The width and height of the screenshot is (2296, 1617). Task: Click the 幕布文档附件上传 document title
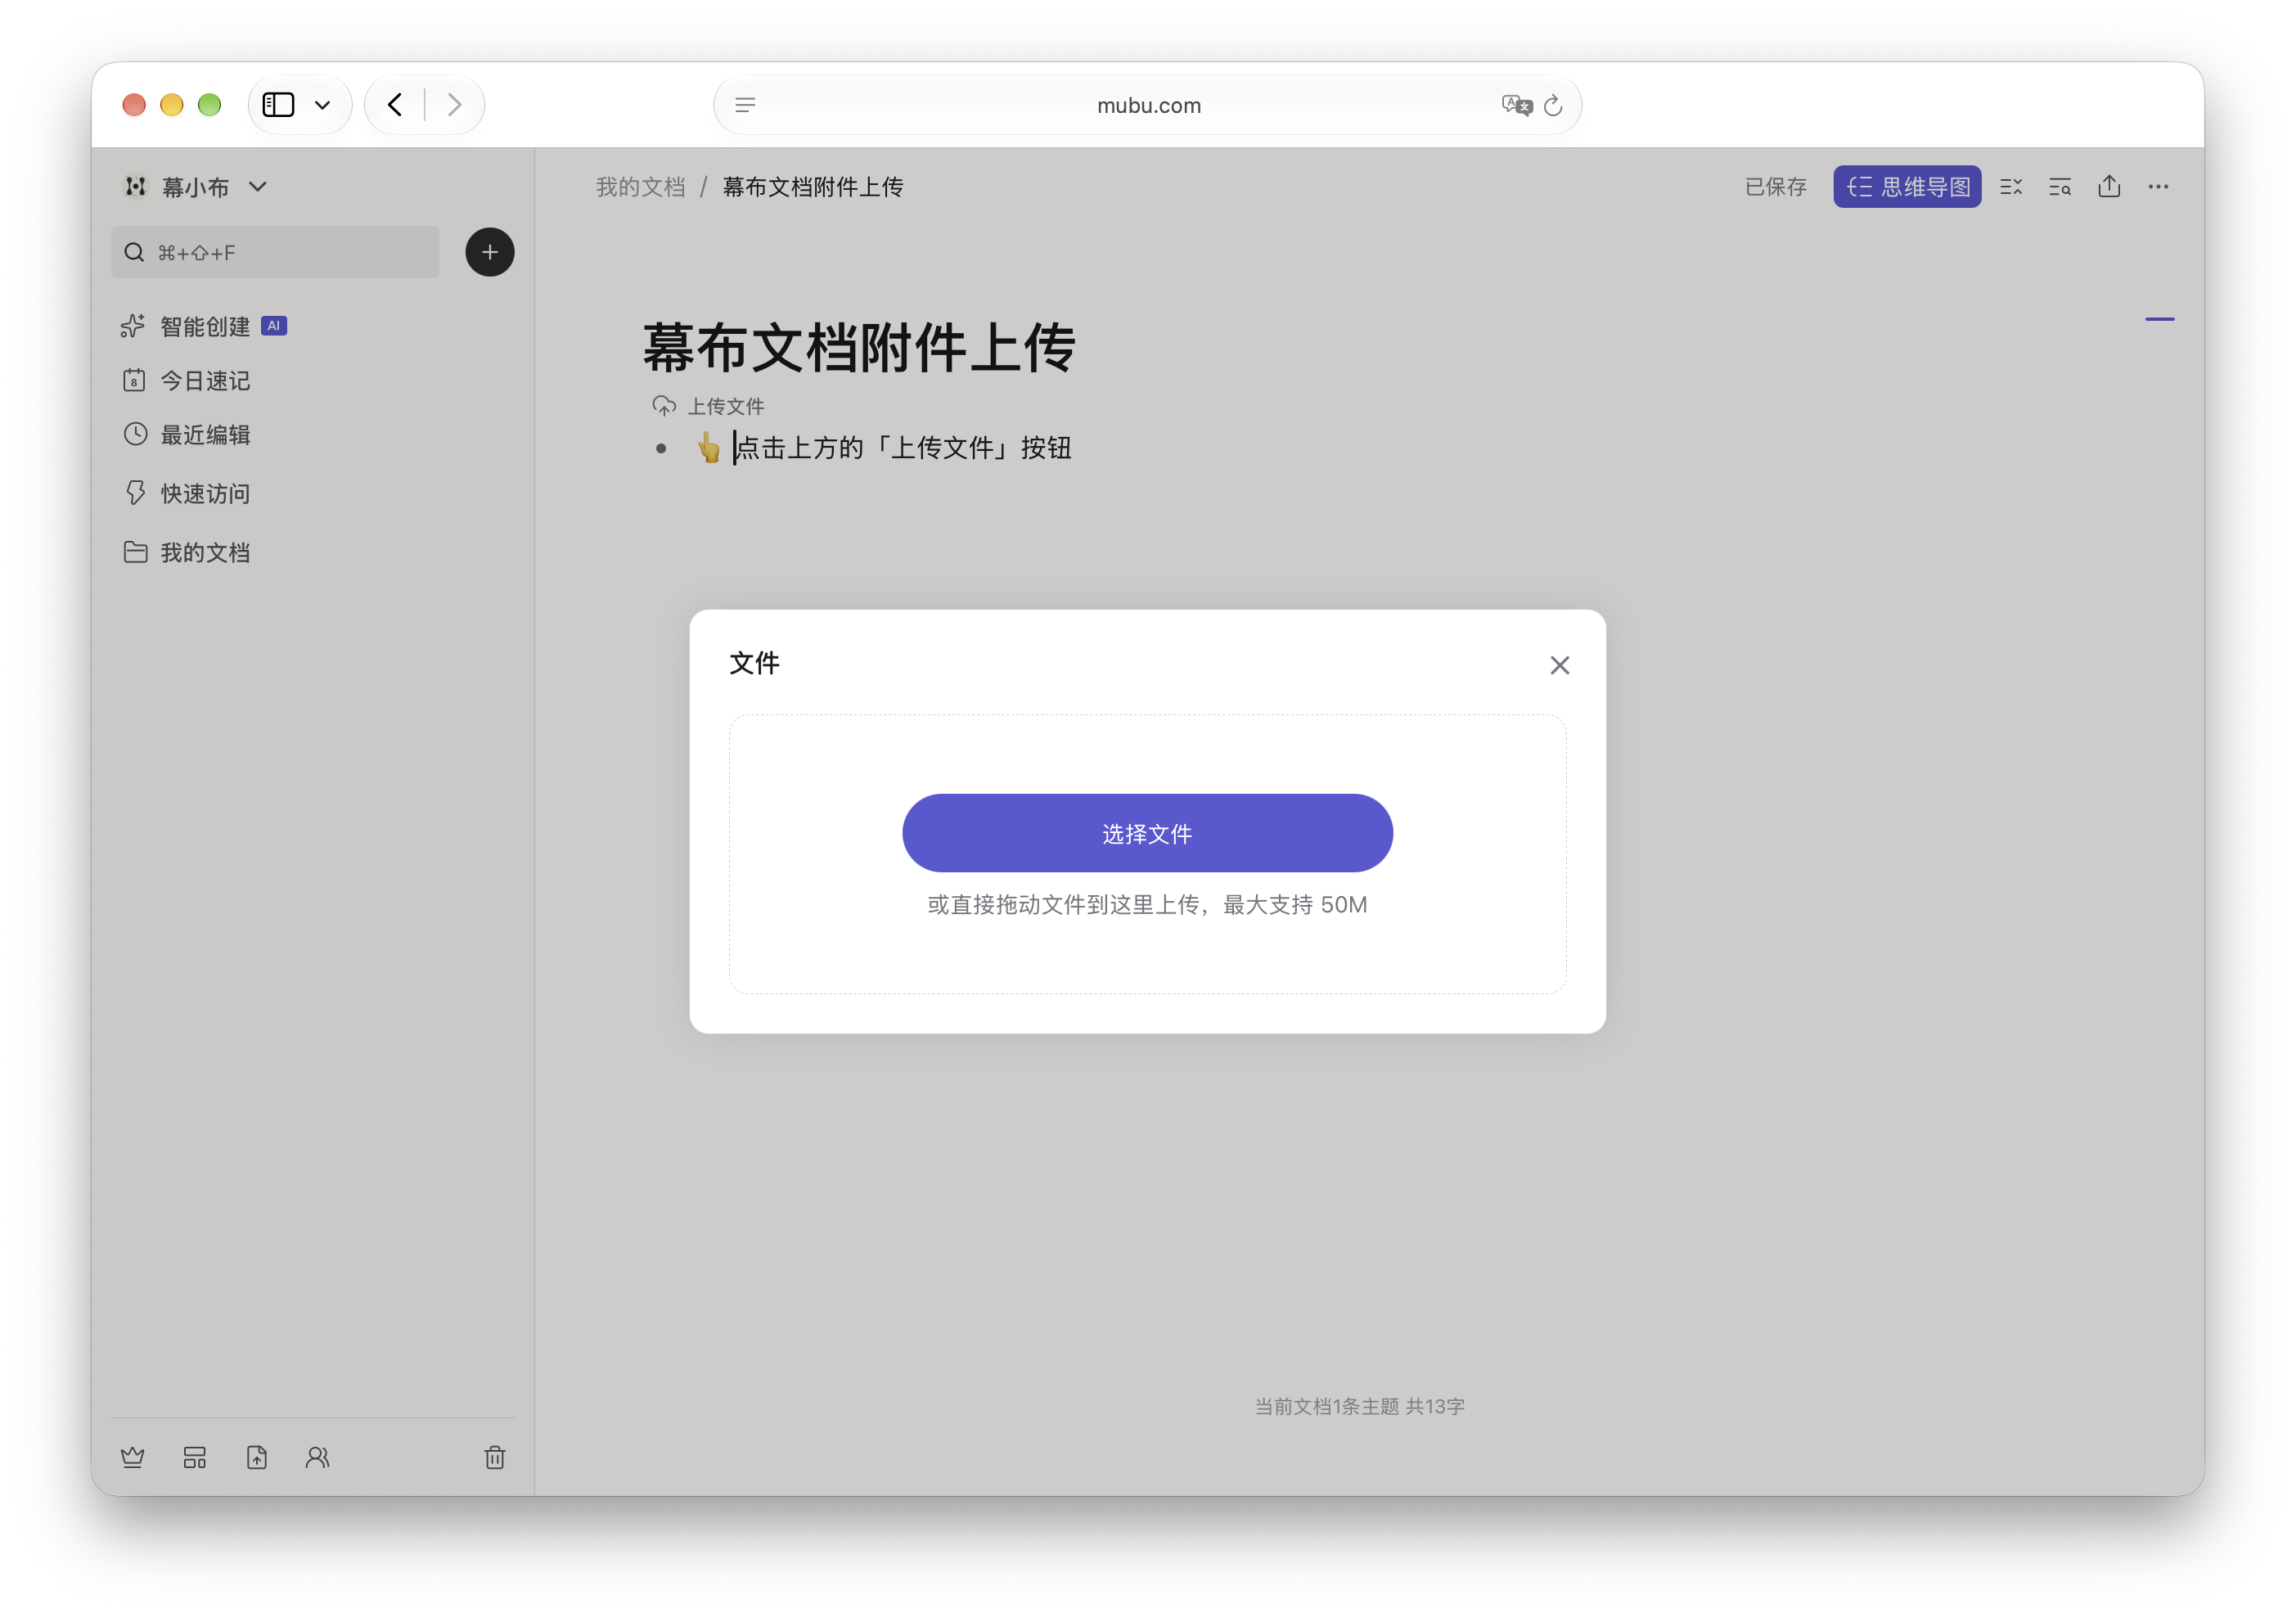pos(859,347)
